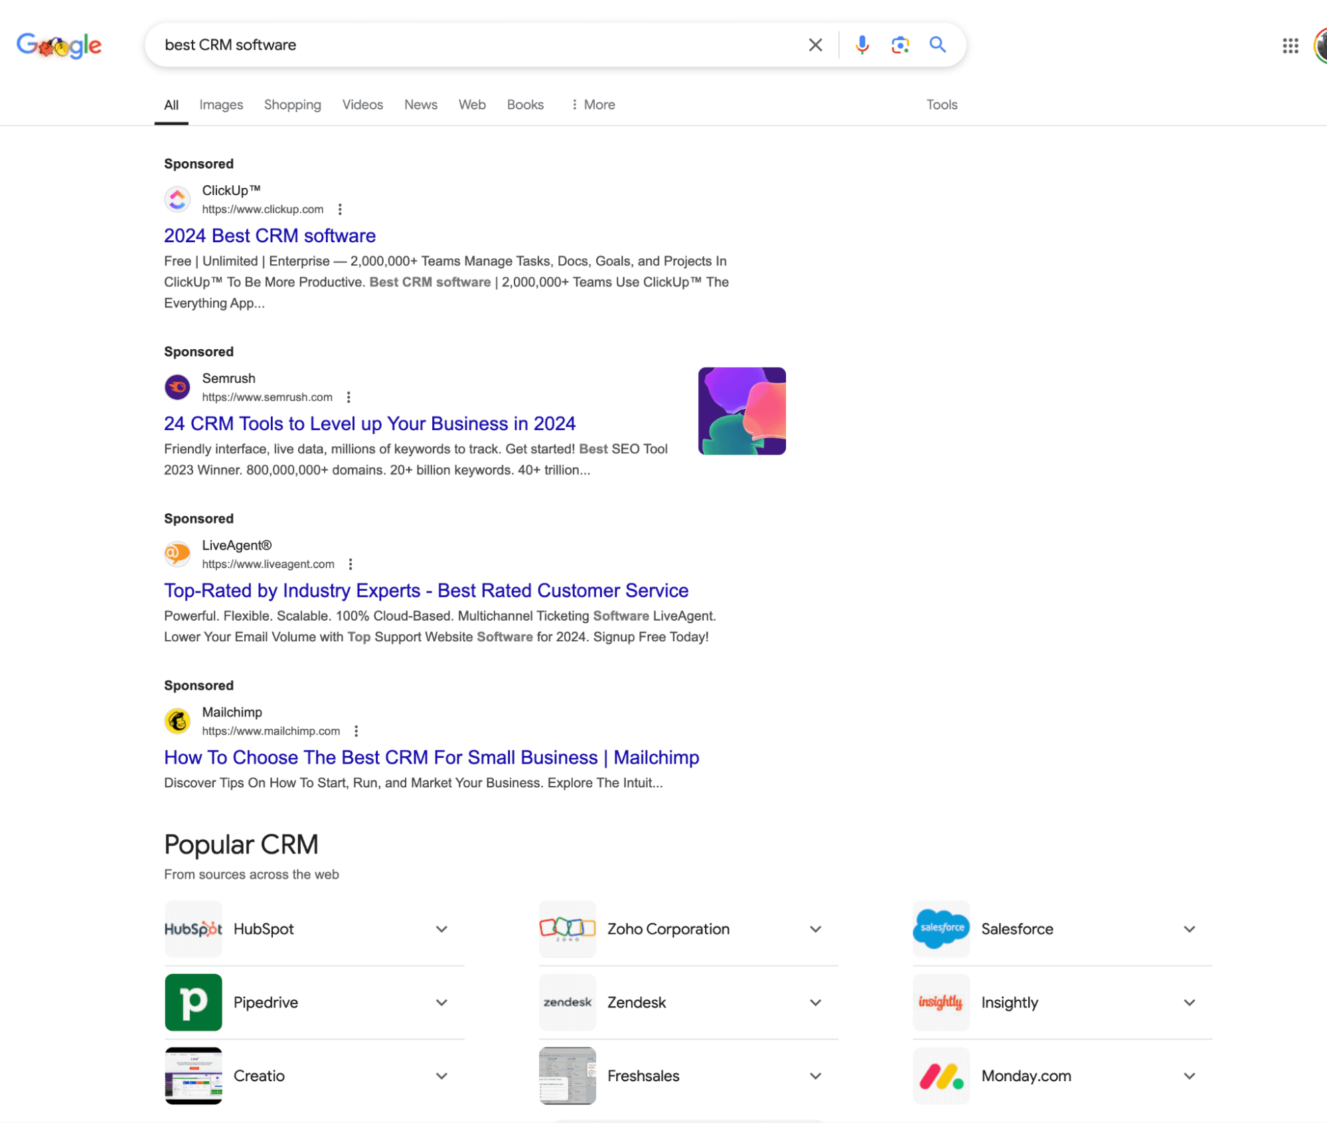Open the three-dot menu on the ClickUp ad

coord(339,209)
